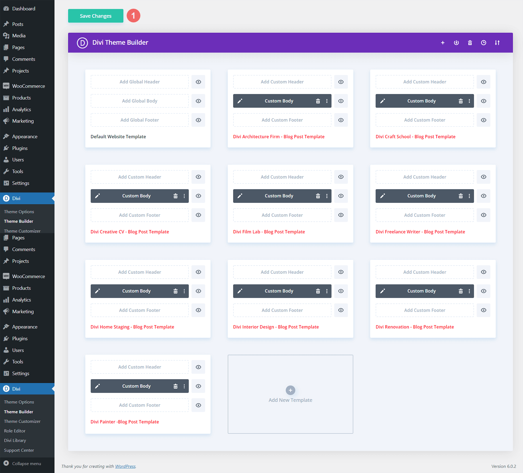Add a Global Footer to Default template
523x473 pixels.
tap(139, 120)
